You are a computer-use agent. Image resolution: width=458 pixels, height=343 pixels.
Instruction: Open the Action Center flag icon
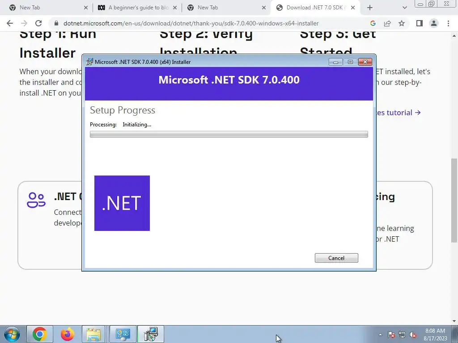(391, 335)
